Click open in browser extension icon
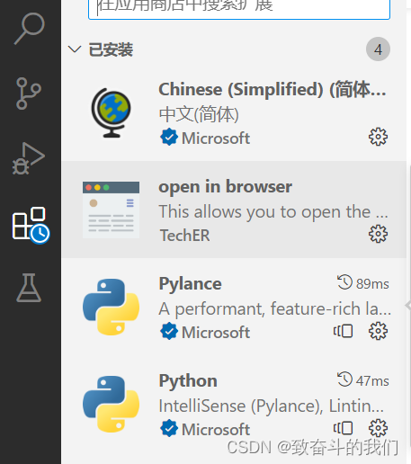The image size is (411, 464). coord(111,210)
